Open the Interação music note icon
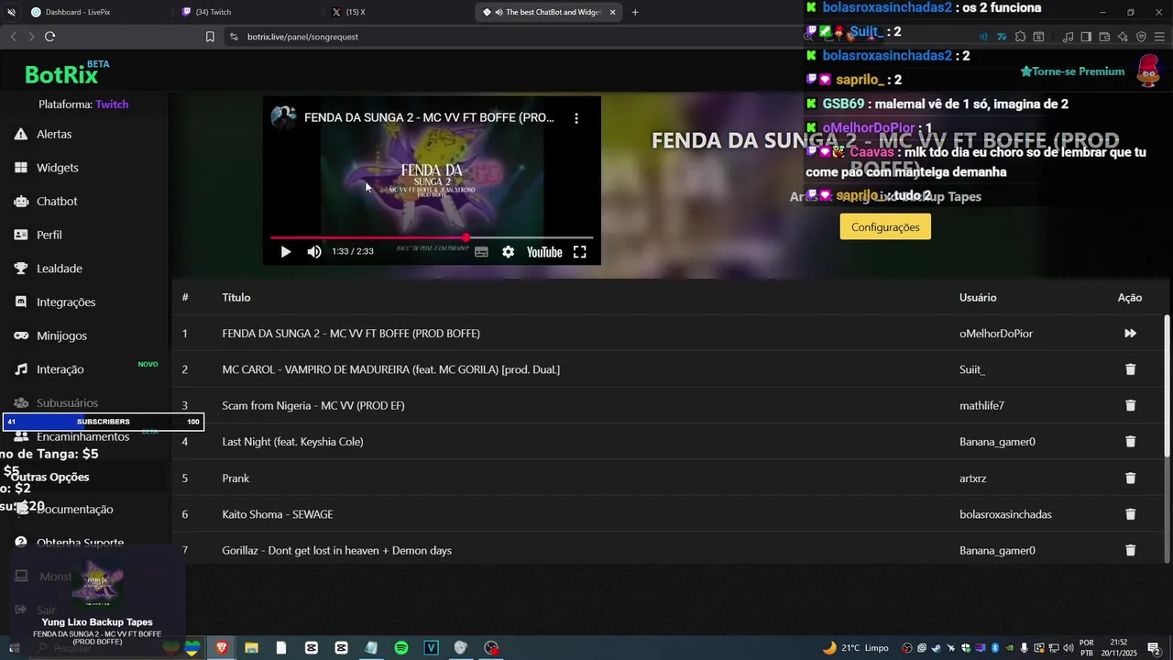The width and height of the screenshot is (1173, 660). 21,369
